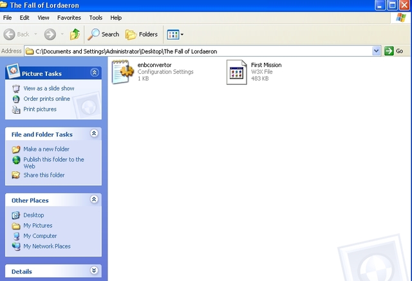Select the enbconvertor configuration file icon
The image size is (412, 281).
(x=122, y=72)
